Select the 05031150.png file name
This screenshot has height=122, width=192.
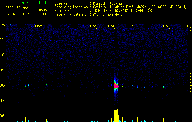pyautogui.click(x=17, y=8)
